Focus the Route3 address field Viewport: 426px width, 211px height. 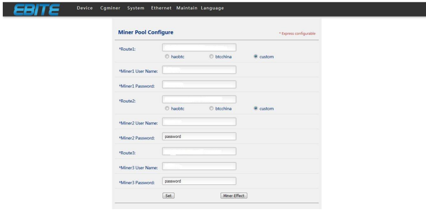coord(199,151)
